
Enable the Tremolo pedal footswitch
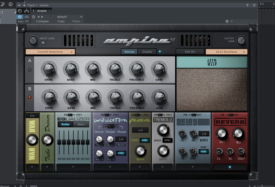tap(163, 167)
